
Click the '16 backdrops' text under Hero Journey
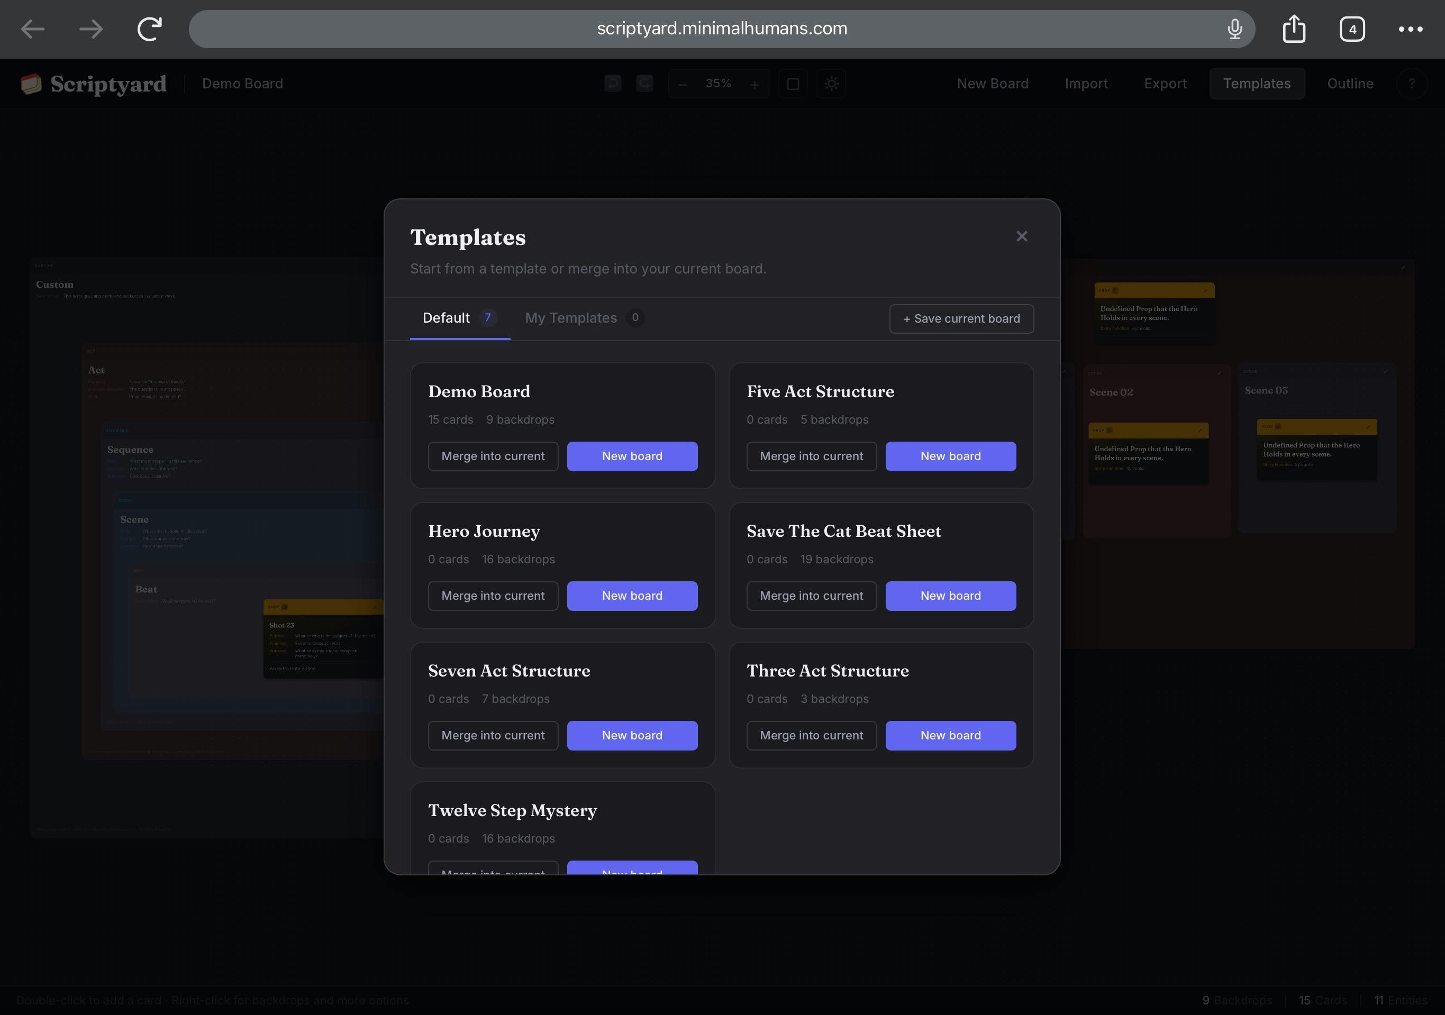point(518,560)
